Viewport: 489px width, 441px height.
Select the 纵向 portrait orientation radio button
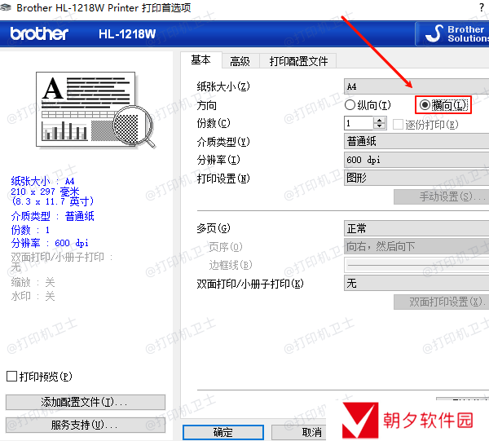(350, 105)
